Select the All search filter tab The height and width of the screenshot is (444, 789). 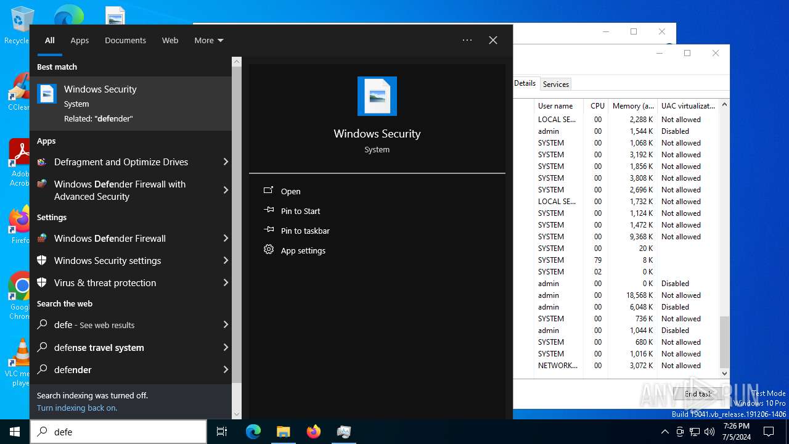coord(50,40)
